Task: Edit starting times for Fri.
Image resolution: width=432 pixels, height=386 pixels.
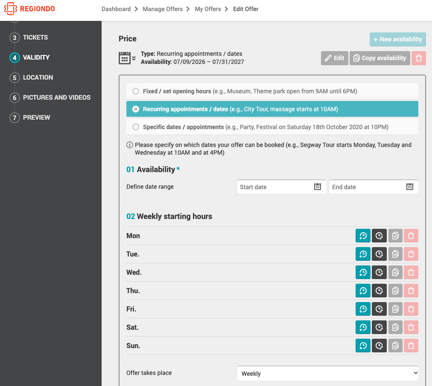Action: pos(379,309)
